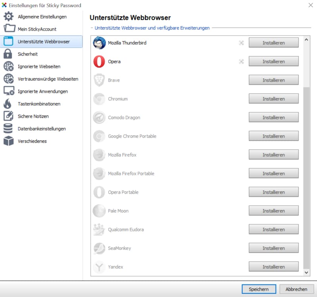Click the globe icon for Ignorierte Webseiten

click(x=8, y=66)
